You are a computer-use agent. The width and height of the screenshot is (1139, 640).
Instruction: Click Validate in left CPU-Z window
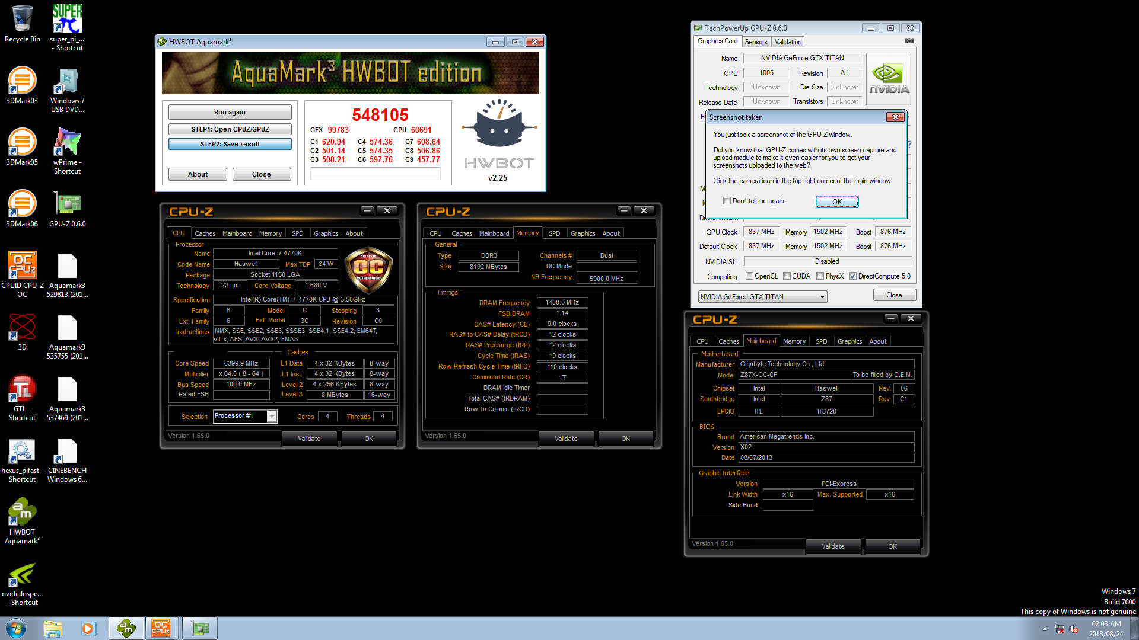click(x=309, y=439)
